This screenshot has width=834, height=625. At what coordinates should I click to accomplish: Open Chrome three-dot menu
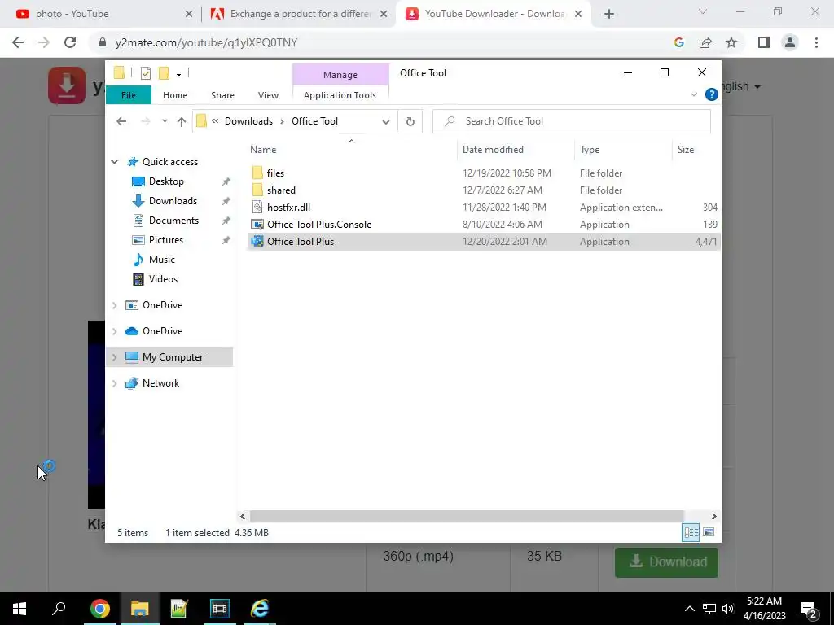tap(816, 42)
